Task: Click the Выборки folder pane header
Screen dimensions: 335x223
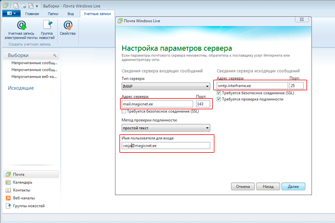Action: [31, 55]
